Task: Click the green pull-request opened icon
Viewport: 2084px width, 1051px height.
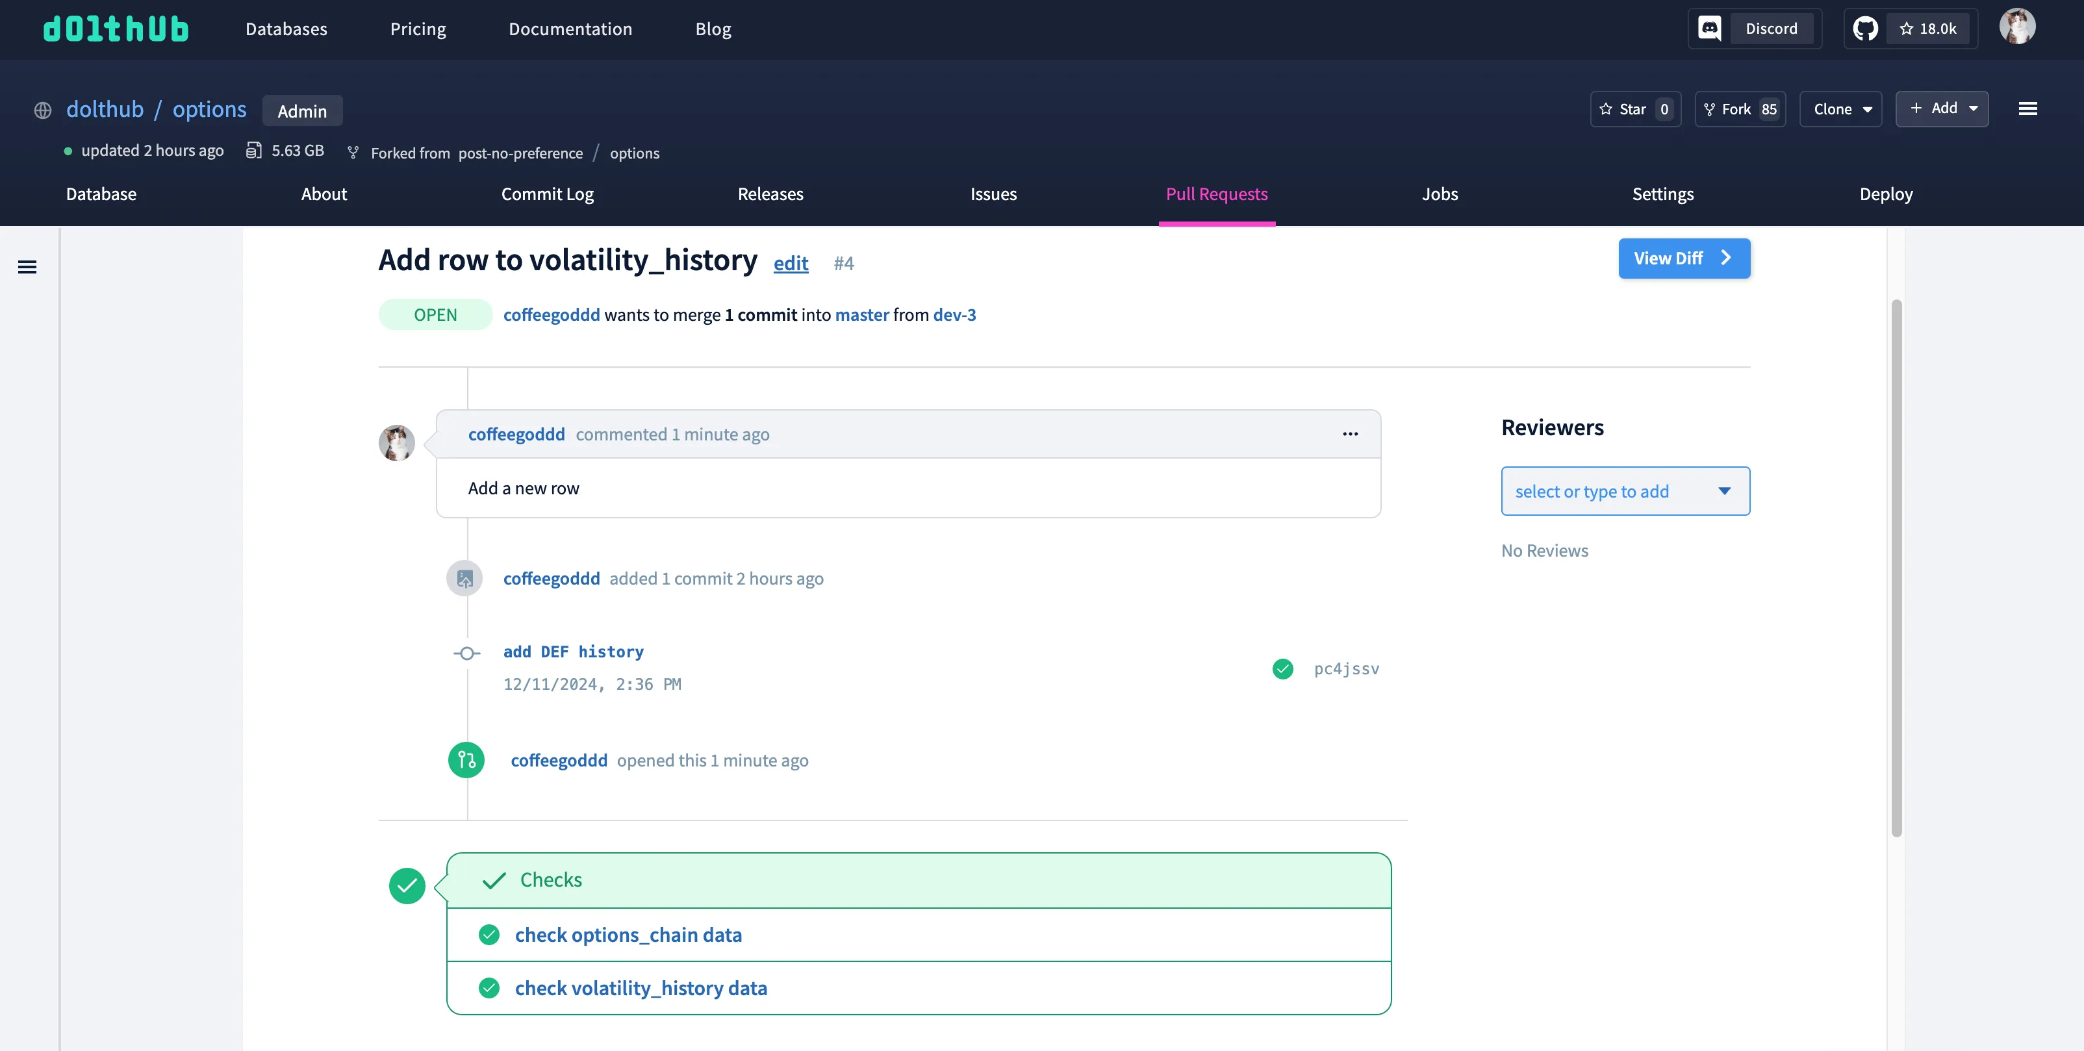Action: tap(466, 759)
